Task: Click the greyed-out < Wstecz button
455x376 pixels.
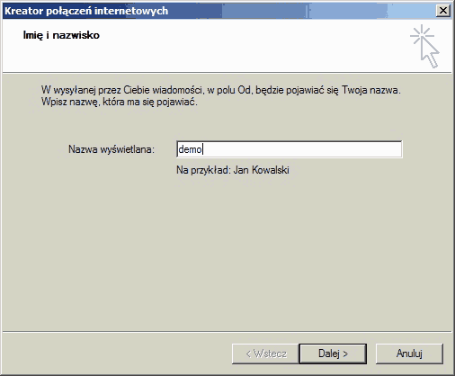Action: click(265, 354)
